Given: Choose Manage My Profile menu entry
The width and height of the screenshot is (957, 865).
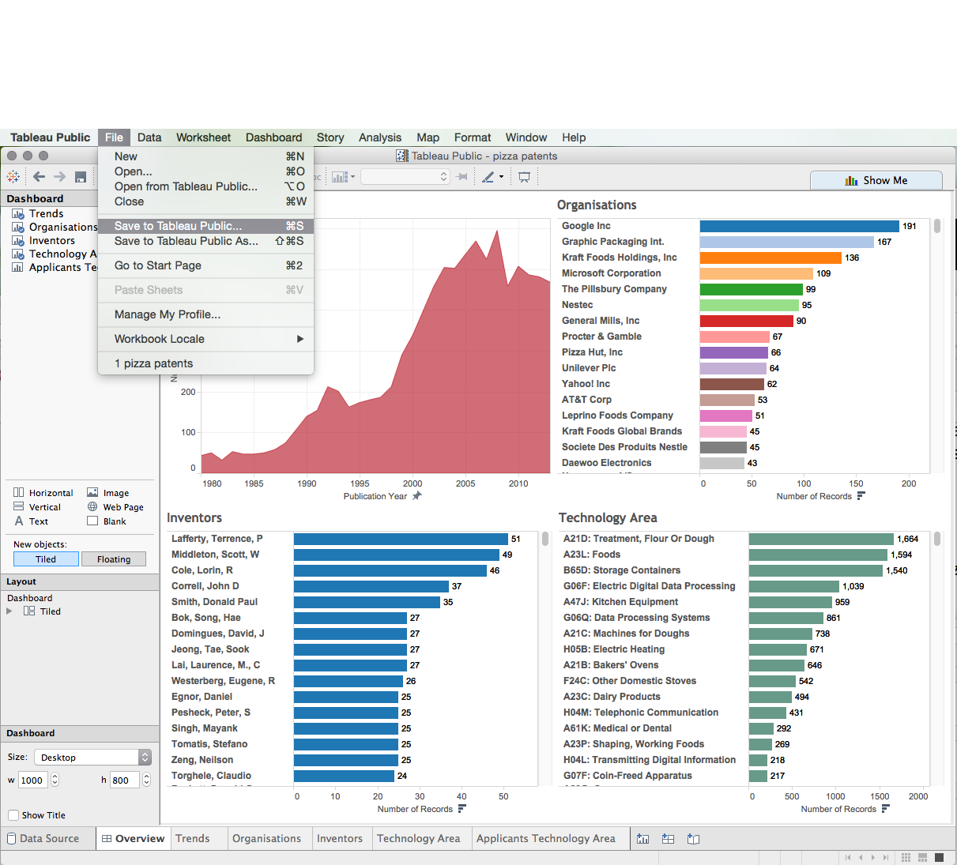Looking at the screenshot, I should 205,314.
